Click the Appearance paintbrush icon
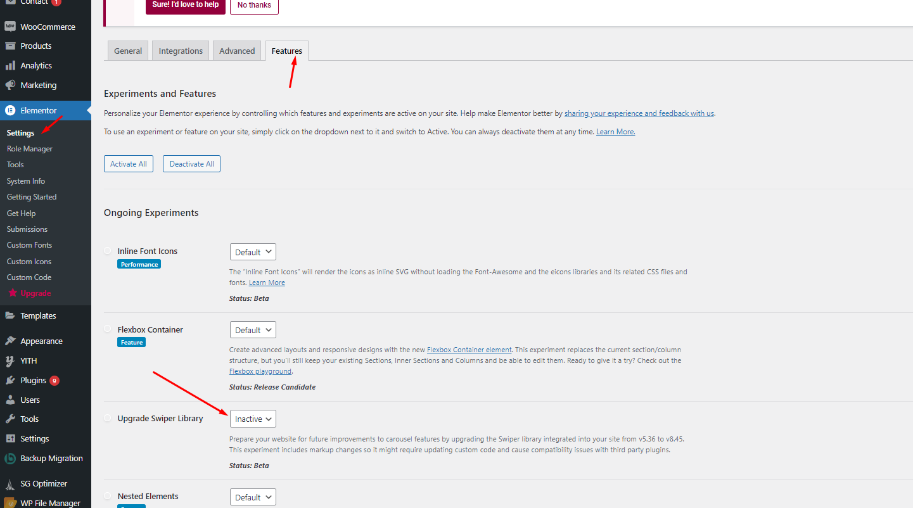 coord(10,341)
